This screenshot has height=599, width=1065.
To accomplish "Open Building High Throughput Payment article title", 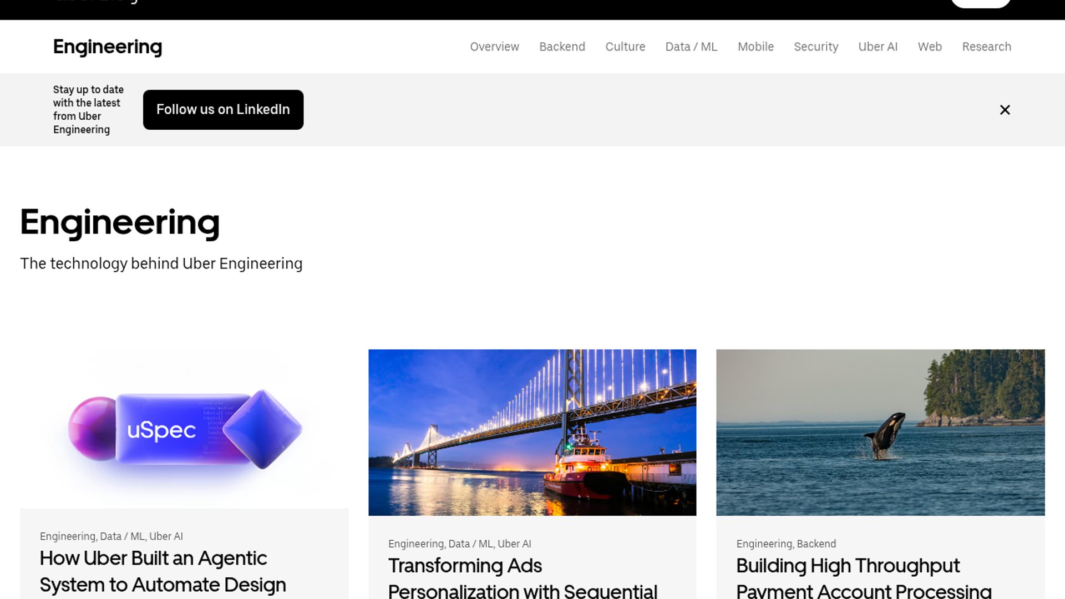I will (864, 577).
